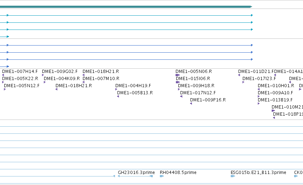303x185 pixels.
Task: Open the DME1-017N12.F feature
Action: (x=198, y=93)
